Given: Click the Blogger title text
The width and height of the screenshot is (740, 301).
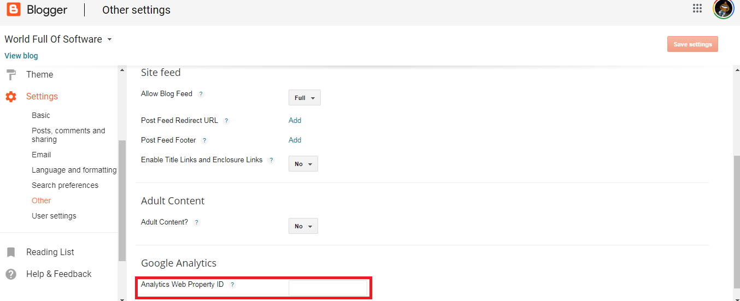Looking at the screenshot, I should [x=47, y=10].
